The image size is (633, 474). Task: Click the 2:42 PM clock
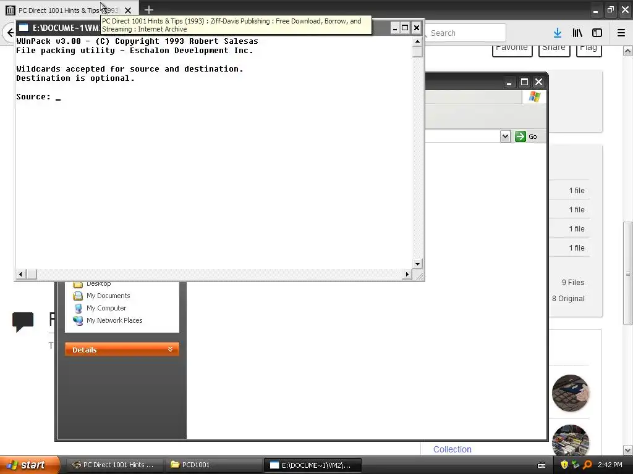610,465
